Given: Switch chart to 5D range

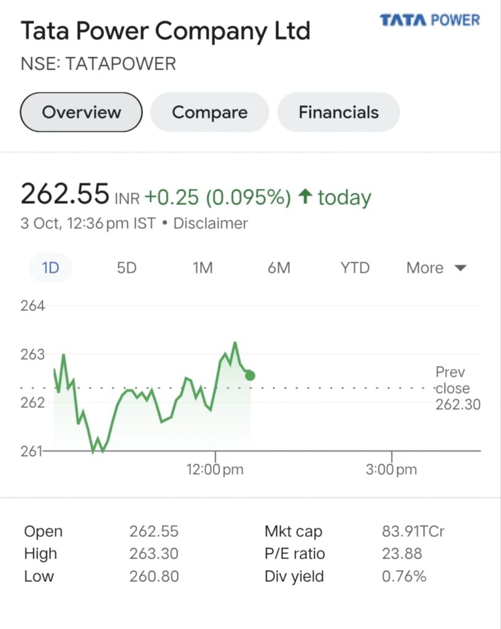Looking at the screenshot, I should click(x=126, y=268).
